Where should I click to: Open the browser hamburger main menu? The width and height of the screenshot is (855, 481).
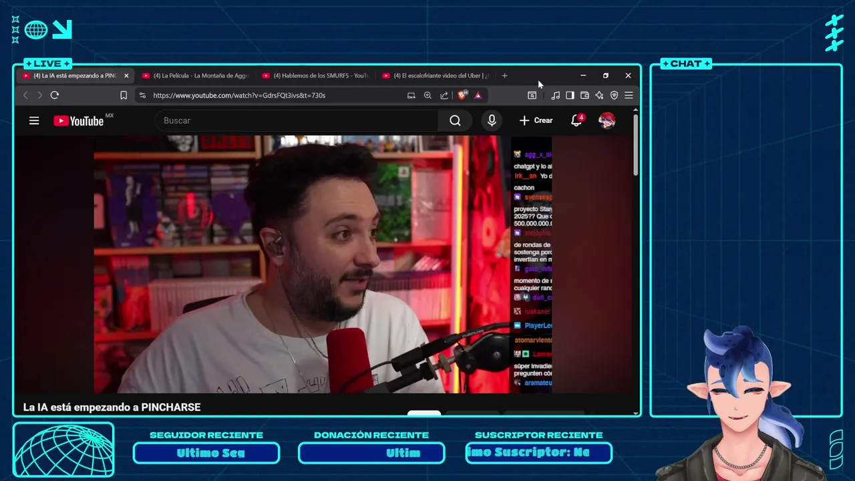point(629,96)
